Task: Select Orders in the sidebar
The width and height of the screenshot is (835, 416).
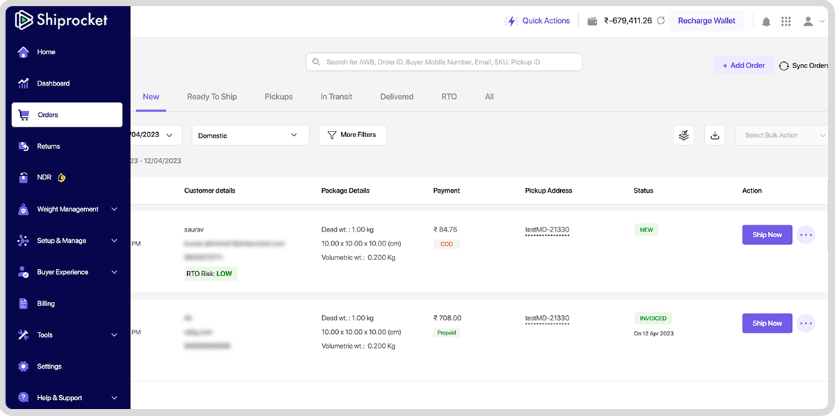Action: pyautogui.click(x=67, y=115)
